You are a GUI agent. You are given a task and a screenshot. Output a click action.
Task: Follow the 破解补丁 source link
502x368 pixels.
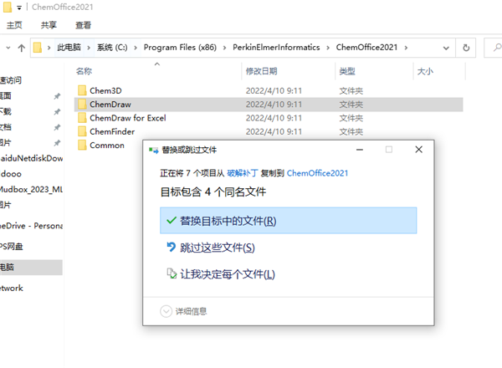click(x=243, y=173)
